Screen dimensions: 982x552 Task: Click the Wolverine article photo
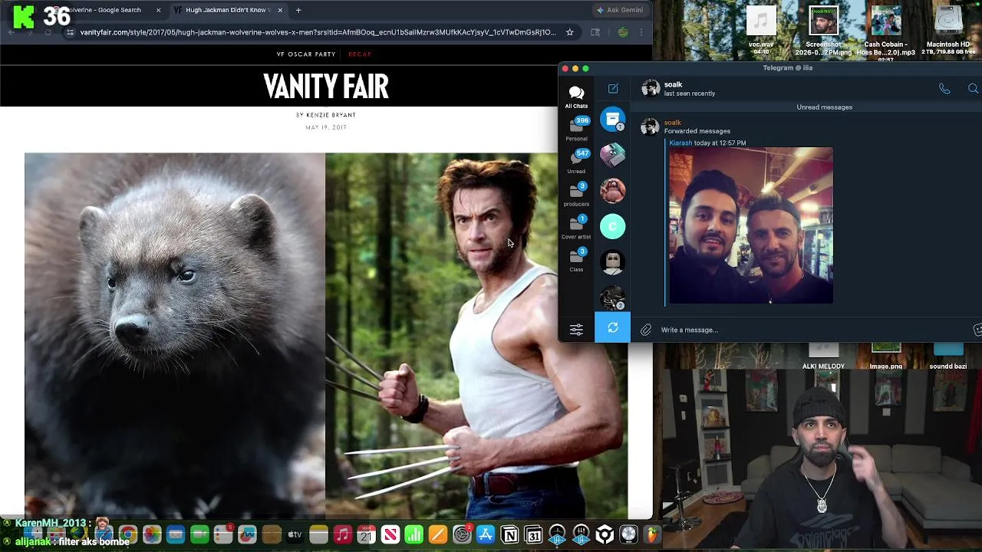click(x=326, y=336)
